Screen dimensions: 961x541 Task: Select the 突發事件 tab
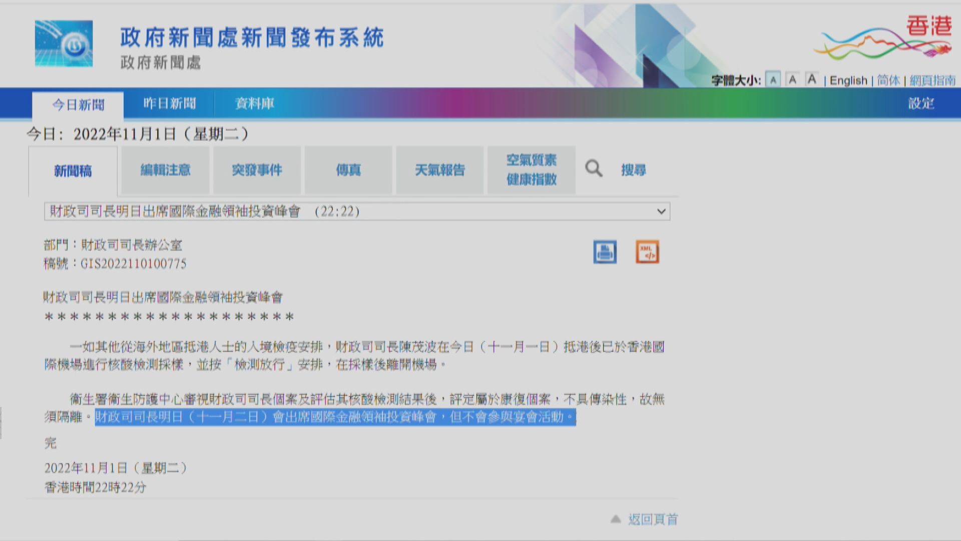click(257, 170)
